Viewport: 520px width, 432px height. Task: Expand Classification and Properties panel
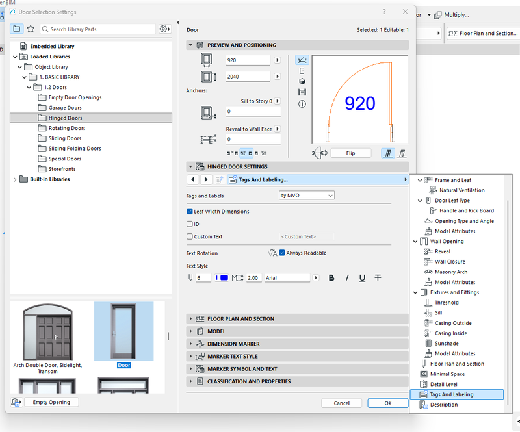(x=190, y=381)
